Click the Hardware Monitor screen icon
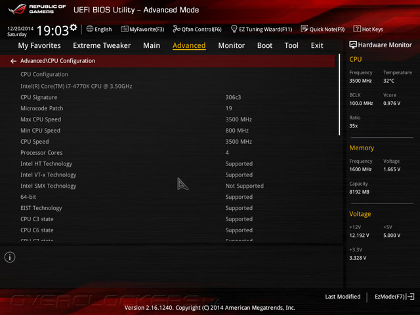Image resolution: width=420 pixels, height=315 pixels. (x=353, y=45)
